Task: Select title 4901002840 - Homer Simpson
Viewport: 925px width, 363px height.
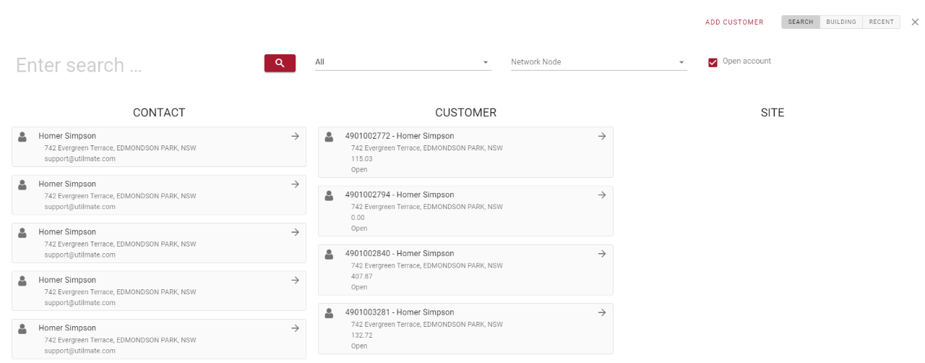Action: click(400, 254)
